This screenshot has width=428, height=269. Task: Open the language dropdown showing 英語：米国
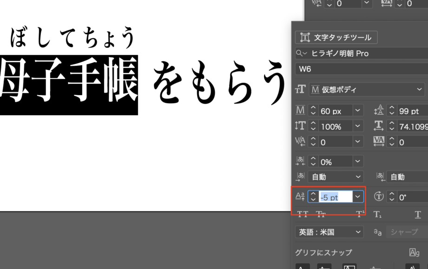(329, 232)
